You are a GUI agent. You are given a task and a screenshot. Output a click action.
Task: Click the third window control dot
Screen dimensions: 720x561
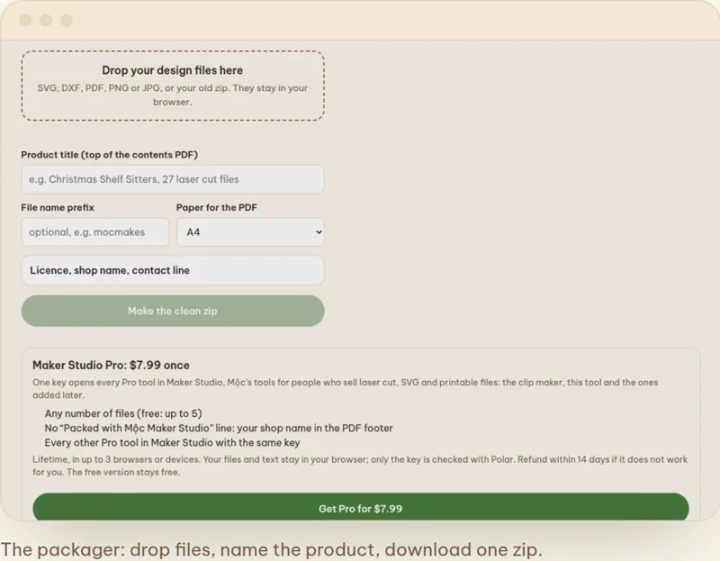pos(67,21)
